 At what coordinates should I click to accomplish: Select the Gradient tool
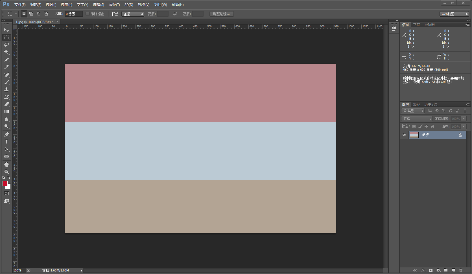[x=6, y=112]
